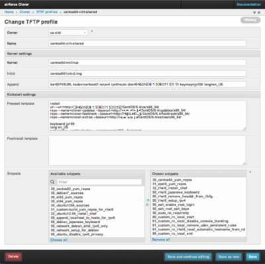Select 50_ubuntu_disable_ipv6_privacy snippet

(77, 234)
